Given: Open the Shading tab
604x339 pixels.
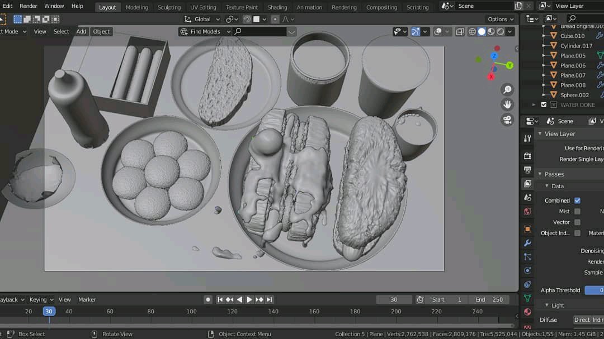Looking at the screenshot, I should click(x=277, y=7).
